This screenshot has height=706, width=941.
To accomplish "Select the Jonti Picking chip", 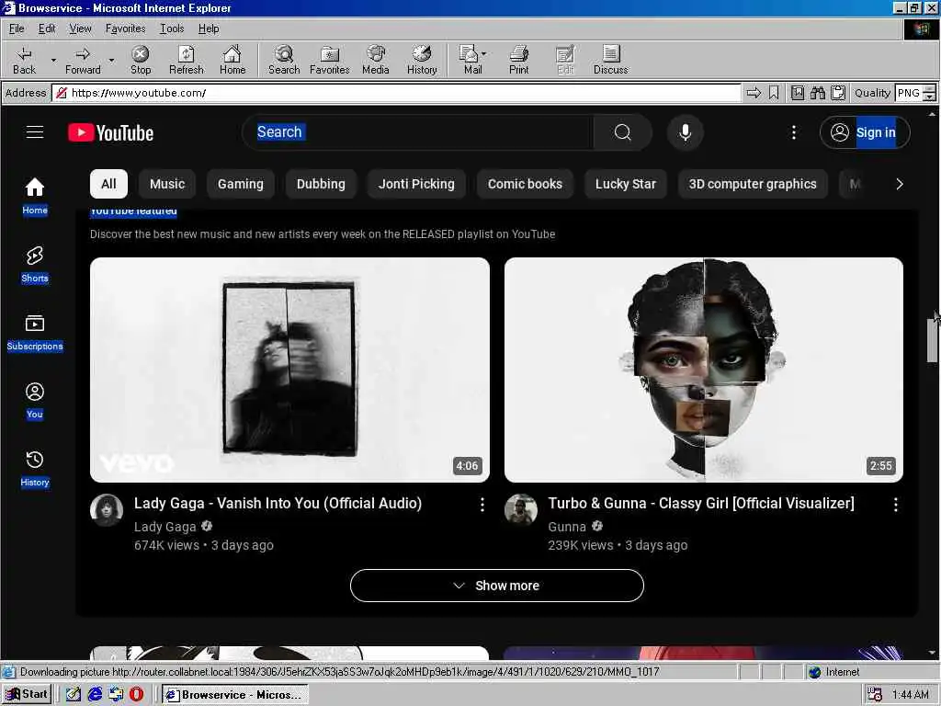I will [416, 184].
